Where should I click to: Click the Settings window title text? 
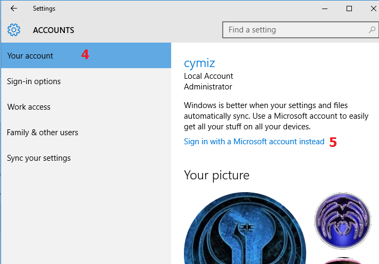44,9
